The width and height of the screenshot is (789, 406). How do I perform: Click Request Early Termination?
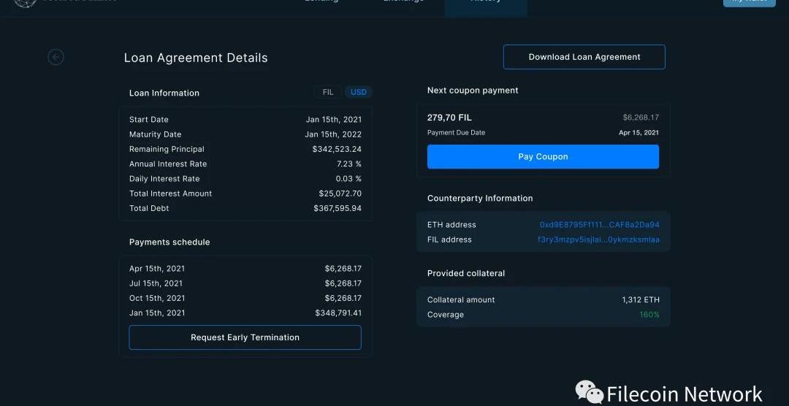tap(245, 337)
